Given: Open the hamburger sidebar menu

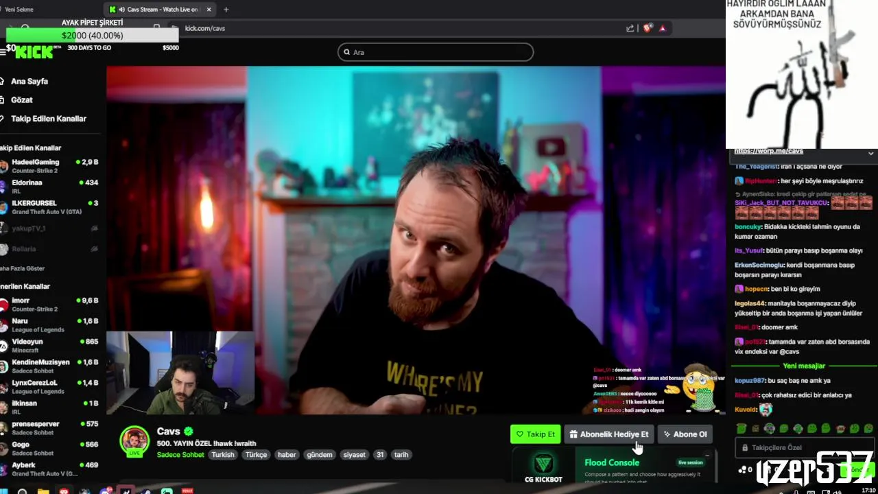Looking at the screenshot, I should [3, 52].
